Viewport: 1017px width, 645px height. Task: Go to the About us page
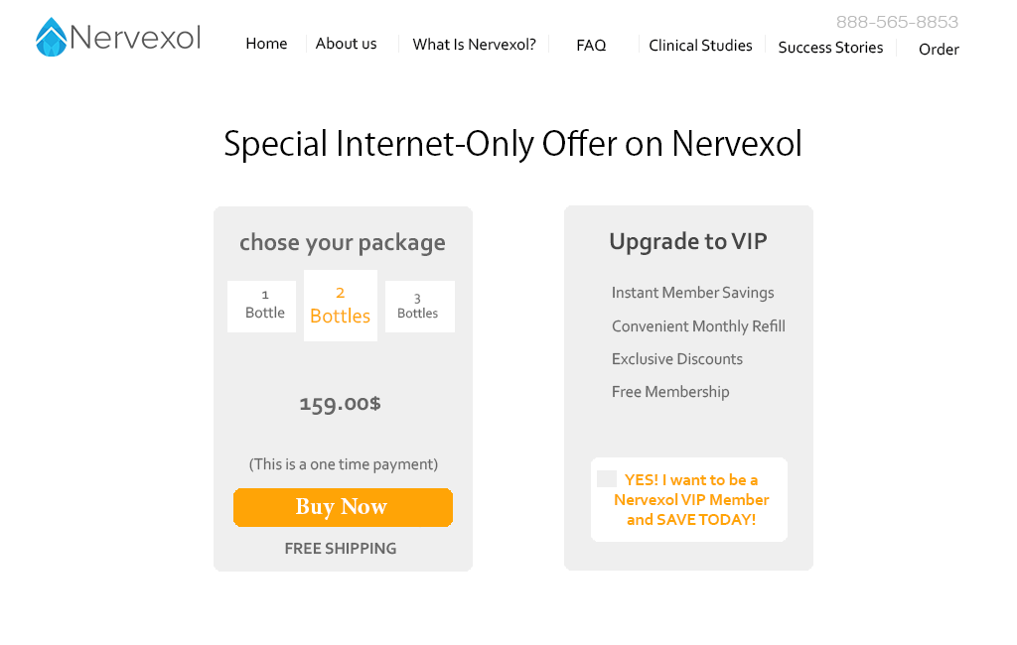tap(346, 44)
